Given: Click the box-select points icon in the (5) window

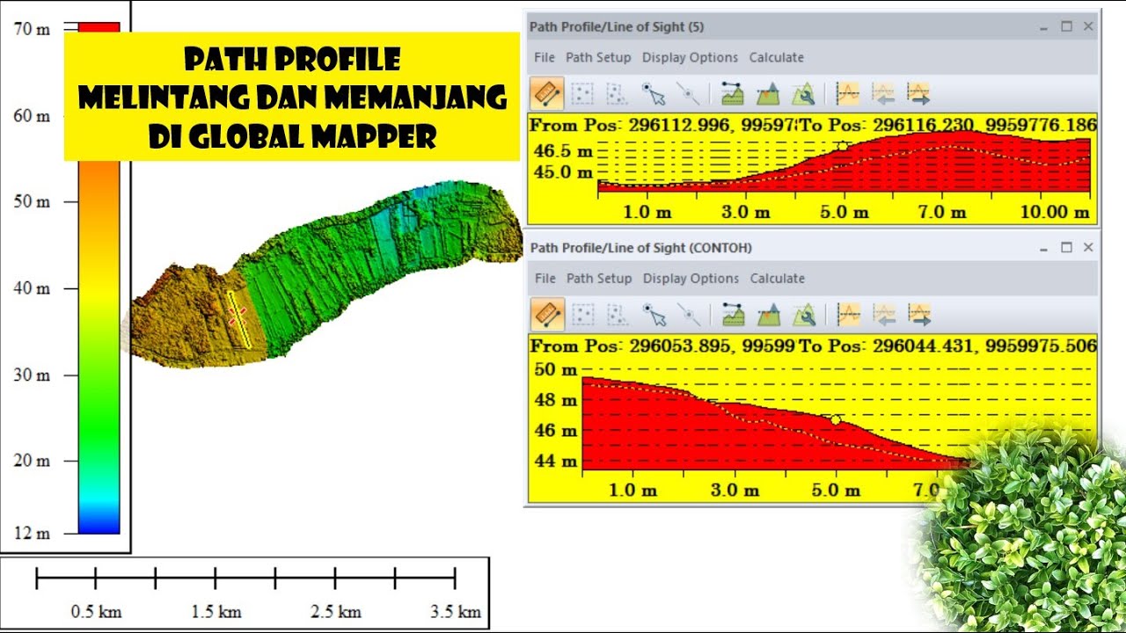Looking at the screenshot, I should (x=582, y=94).
